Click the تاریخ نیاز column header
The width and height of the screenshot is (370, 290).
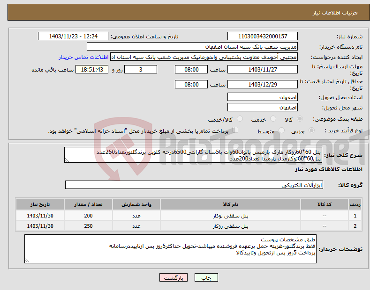(40, 204)
